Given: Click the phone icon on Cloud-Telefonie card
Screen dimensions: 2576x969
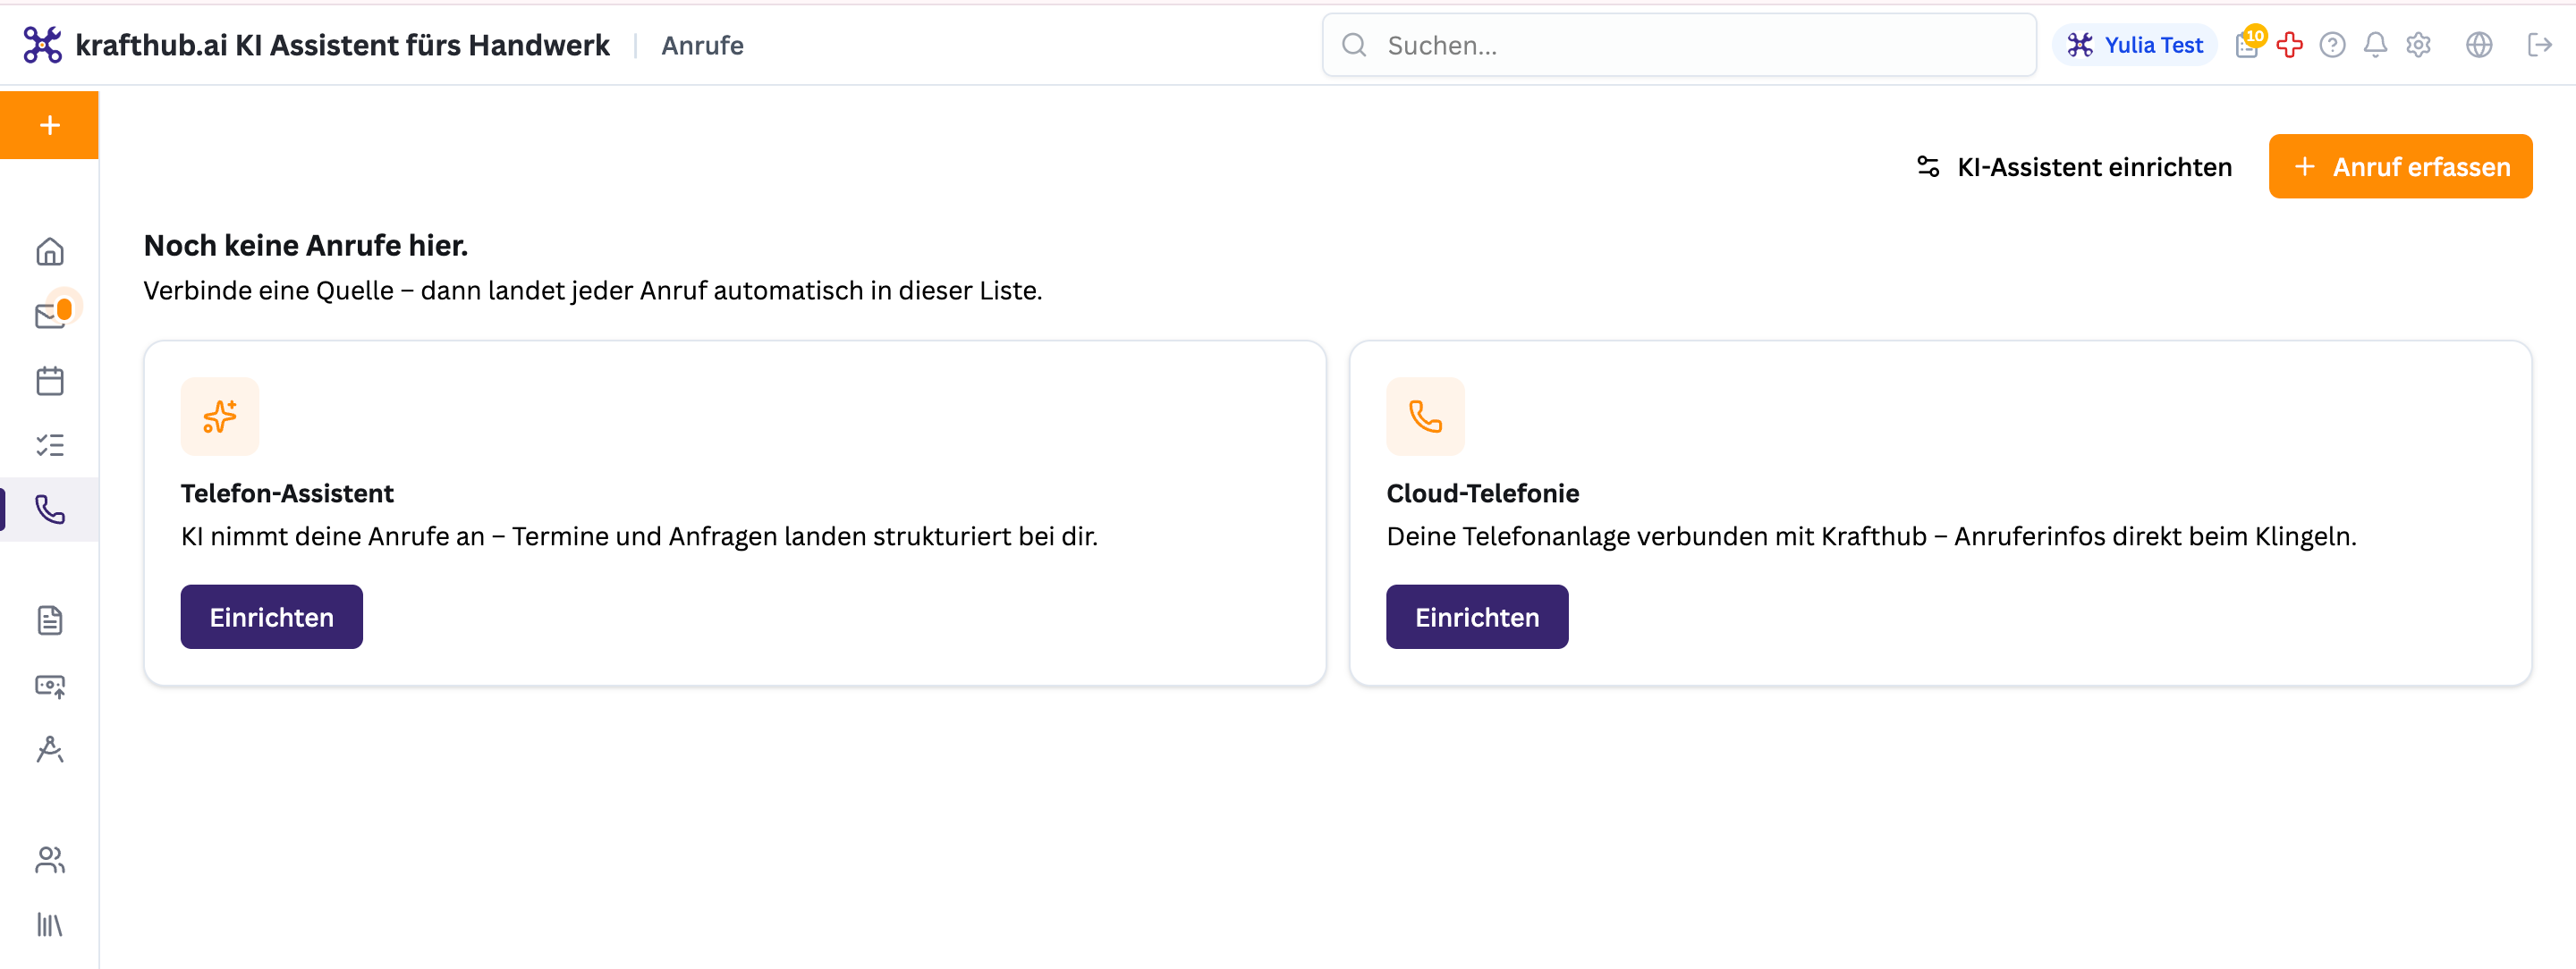Looking at the screenshot, I should click(1425, 417).
